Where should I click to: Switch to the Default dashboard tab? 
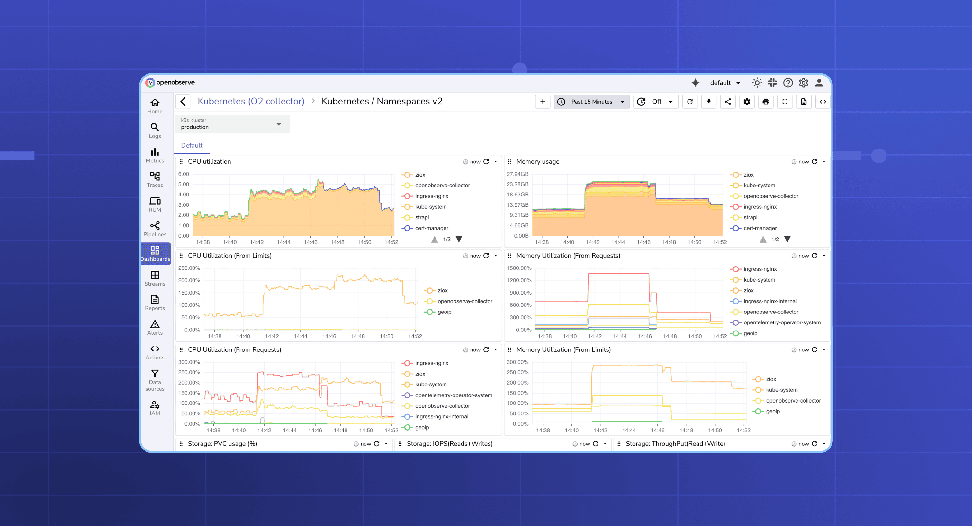click(x=192, y=145)
